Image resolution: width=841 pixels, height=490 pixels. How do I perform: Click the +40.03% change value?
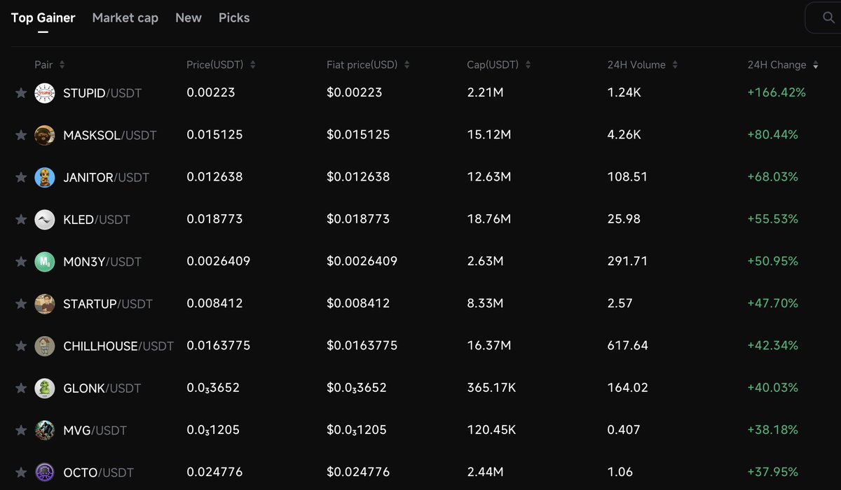tap(773, 387)
